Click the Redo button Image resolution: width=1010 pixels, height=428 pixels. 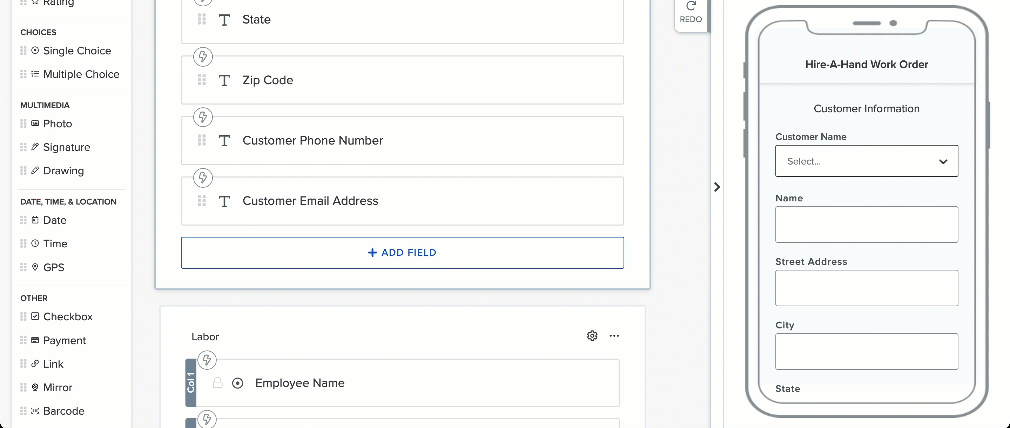click(x=691, y=12)
